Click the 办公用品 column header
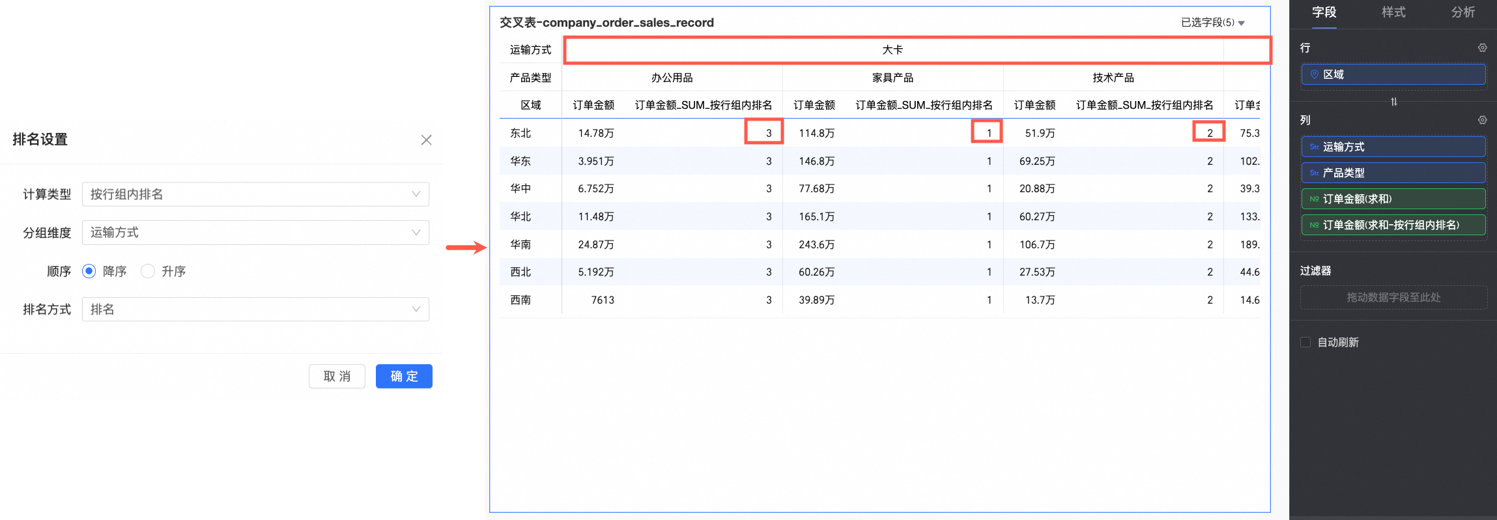Image resolution: width=1497 pixels, height=520 pixels. tap(672, 78)
